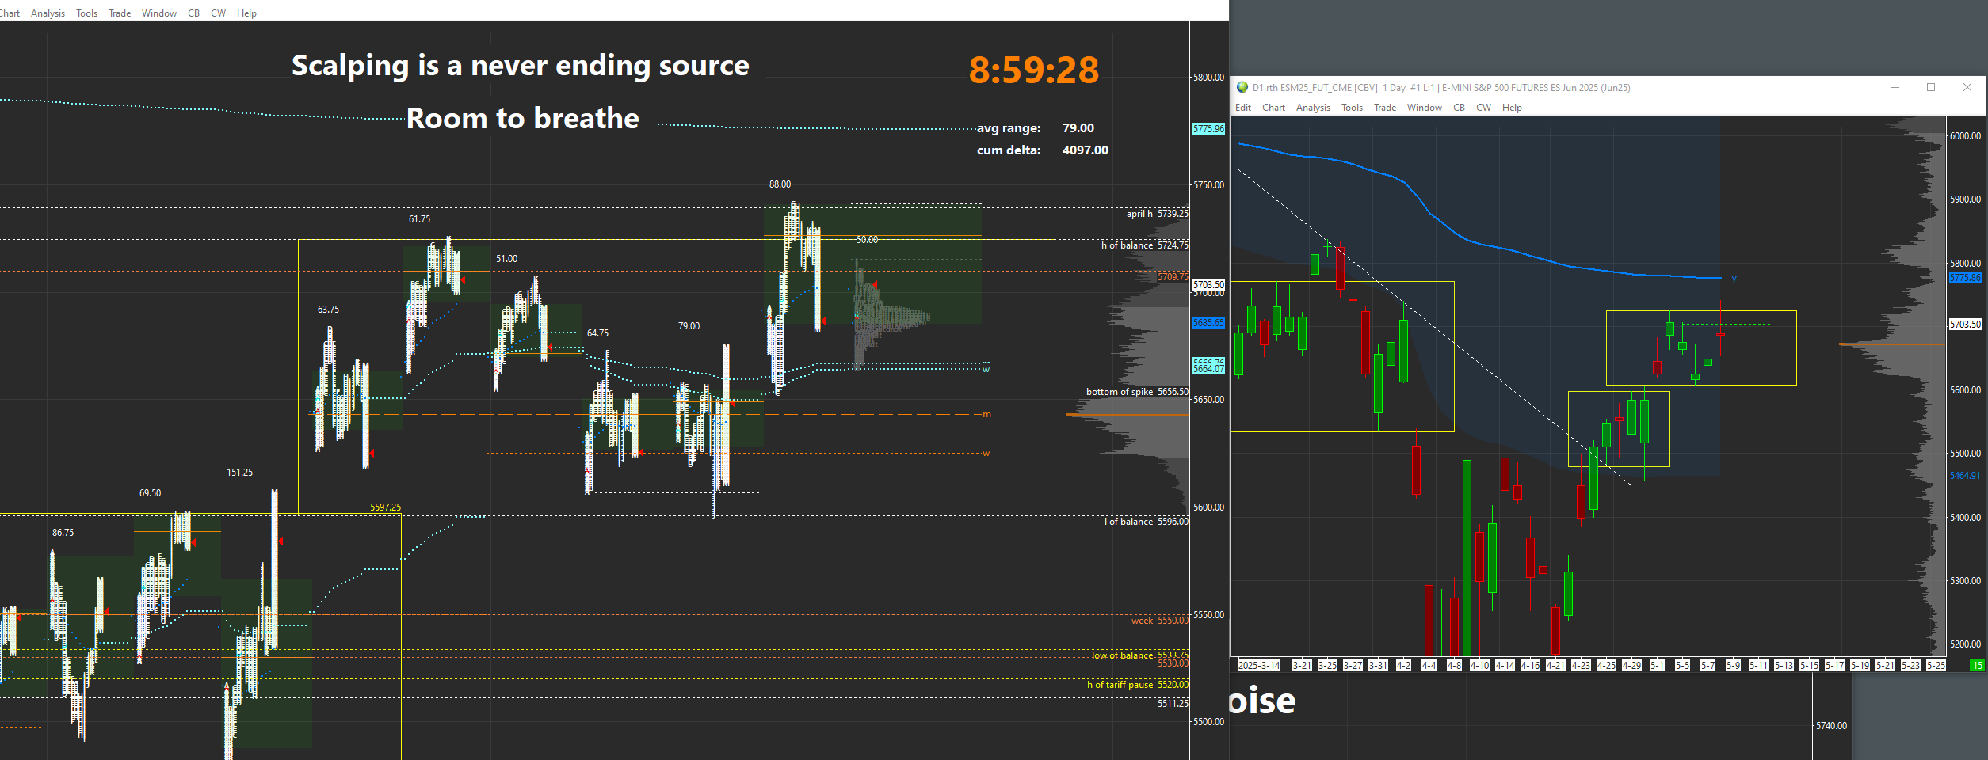Click the cyan 5775.96 price marker on main chart axis
The width and height of the screenshot is (1988, 760).
[x=1209, y=129]
